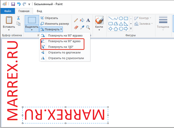Click the shapes gallery up arrow

click(x=131, y=19)
